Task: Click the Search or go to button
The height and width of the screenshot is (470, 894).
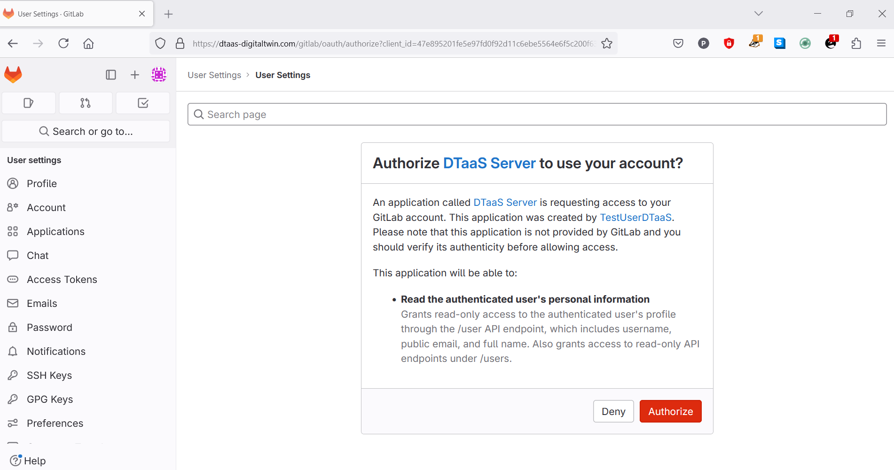Action: tap(86, 131)
